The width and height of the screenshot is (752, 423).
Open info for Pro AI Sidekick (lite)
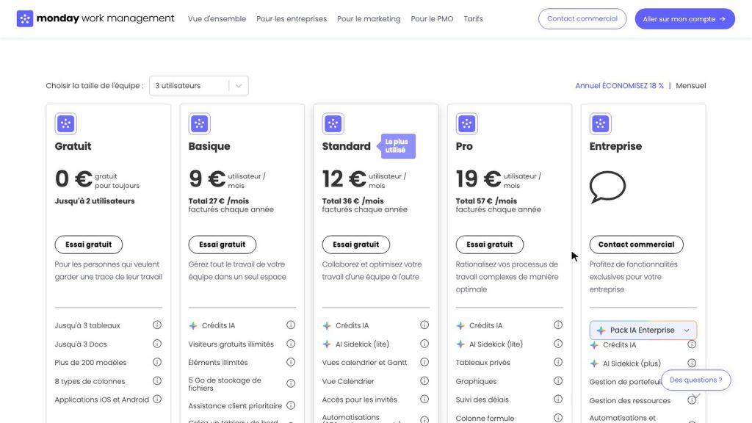558,344
